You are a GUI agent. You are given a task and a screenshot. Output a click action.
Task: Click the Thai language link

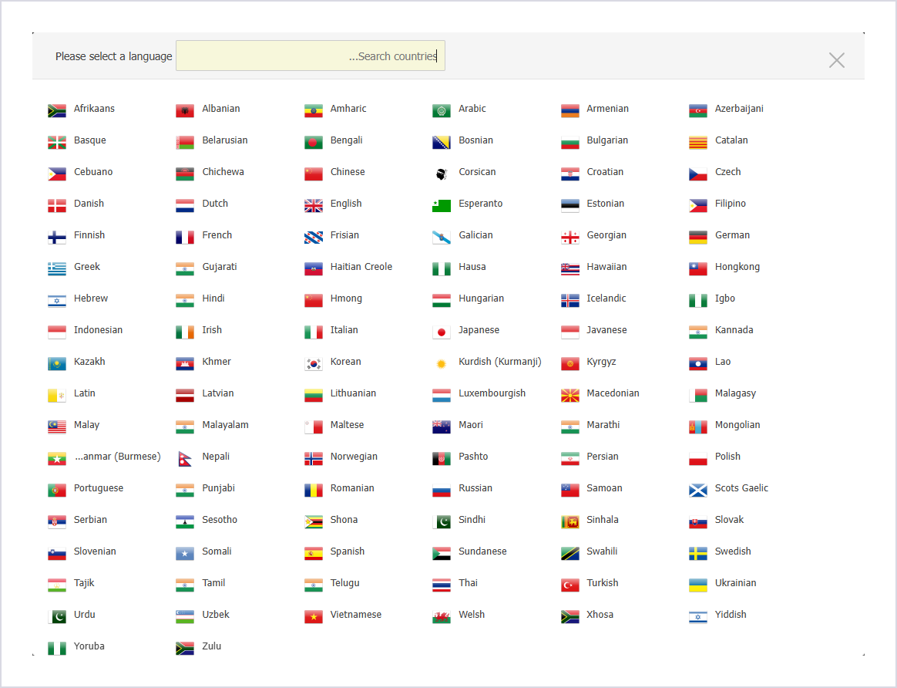tap(468, 582)
